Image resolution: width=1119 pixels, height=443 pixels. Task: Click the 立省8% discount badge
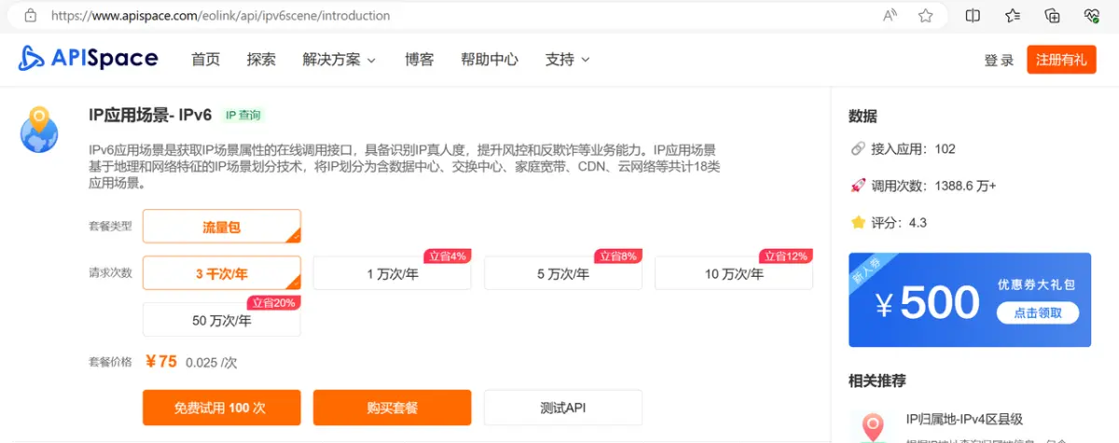click(617, 256)
